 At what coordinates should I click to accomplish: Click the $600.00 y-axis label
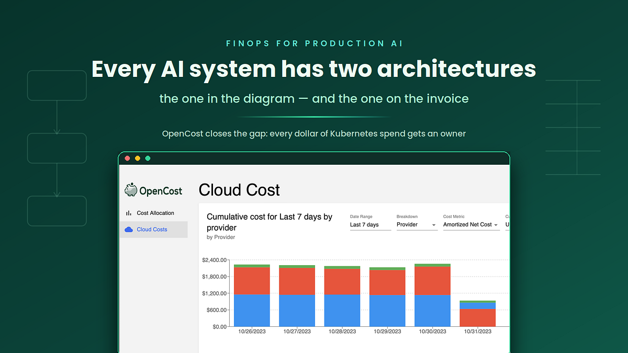coord(216,310)
